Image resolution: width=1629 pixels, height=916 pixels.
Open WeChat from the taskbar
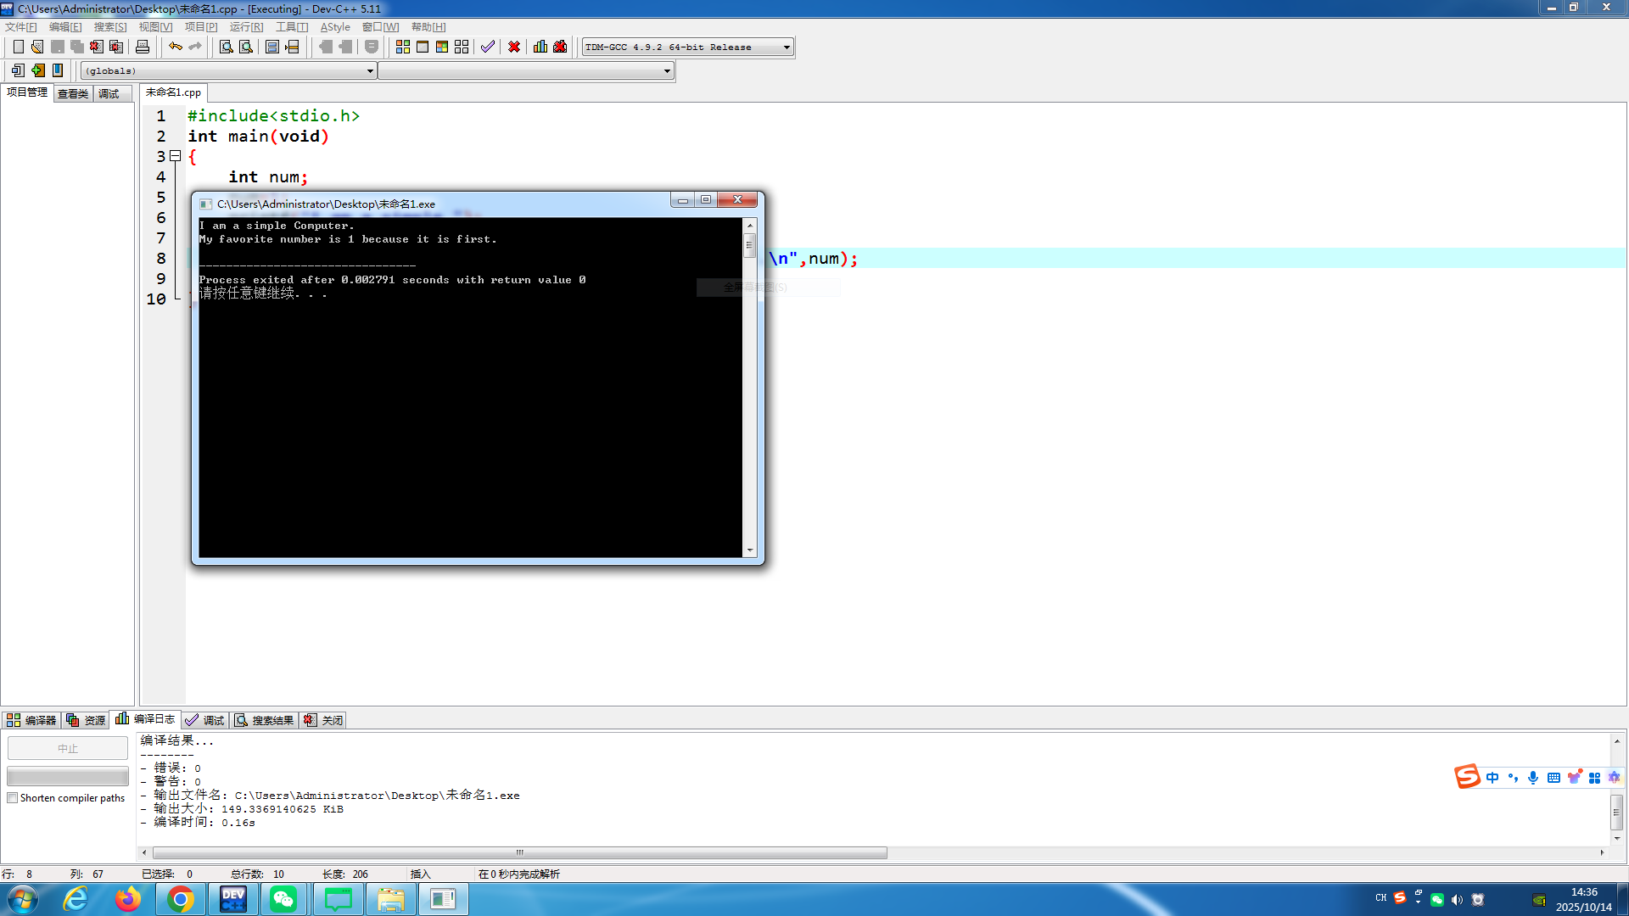click(283, 899)
